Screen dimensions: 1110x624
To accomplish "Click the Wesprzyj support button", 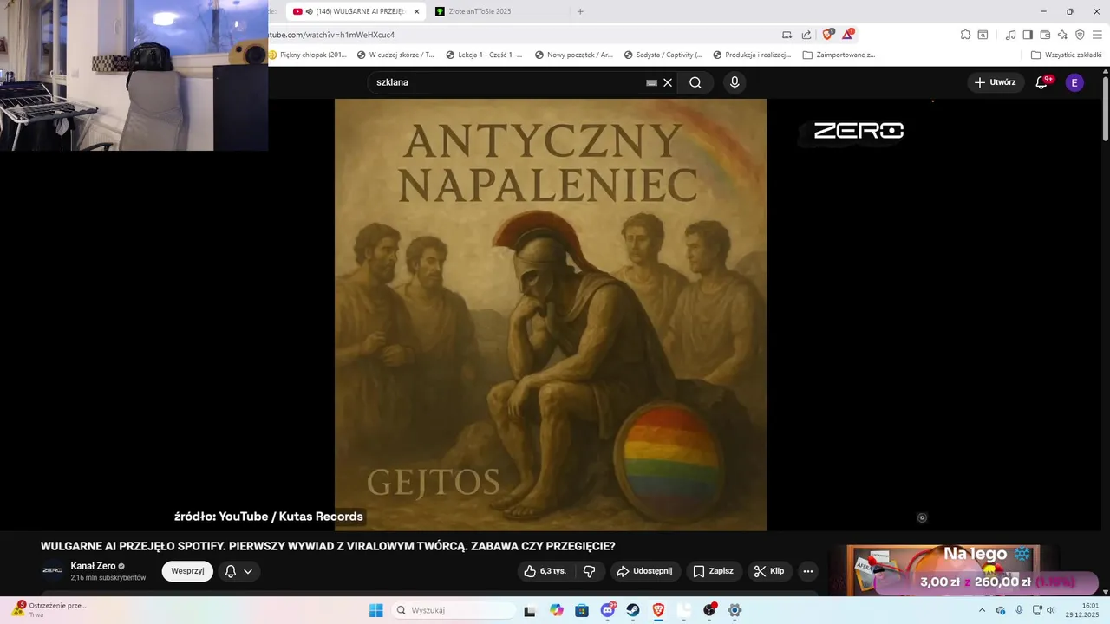I will (x=187, y=571).
